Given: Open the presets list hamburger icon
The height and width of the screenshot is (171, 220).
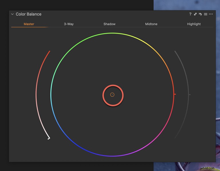Looking at the screenshot, I should [x=205, y=14].
